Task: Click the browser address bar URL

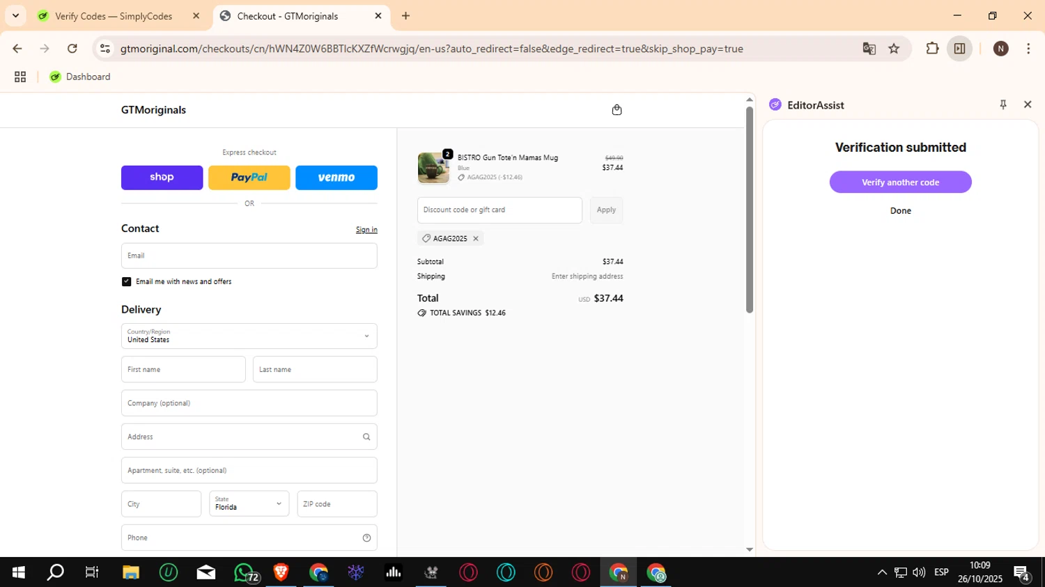Action: tap(431, 49)
